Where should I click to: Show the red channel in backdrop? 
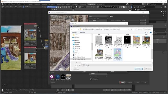coord(62,7)
